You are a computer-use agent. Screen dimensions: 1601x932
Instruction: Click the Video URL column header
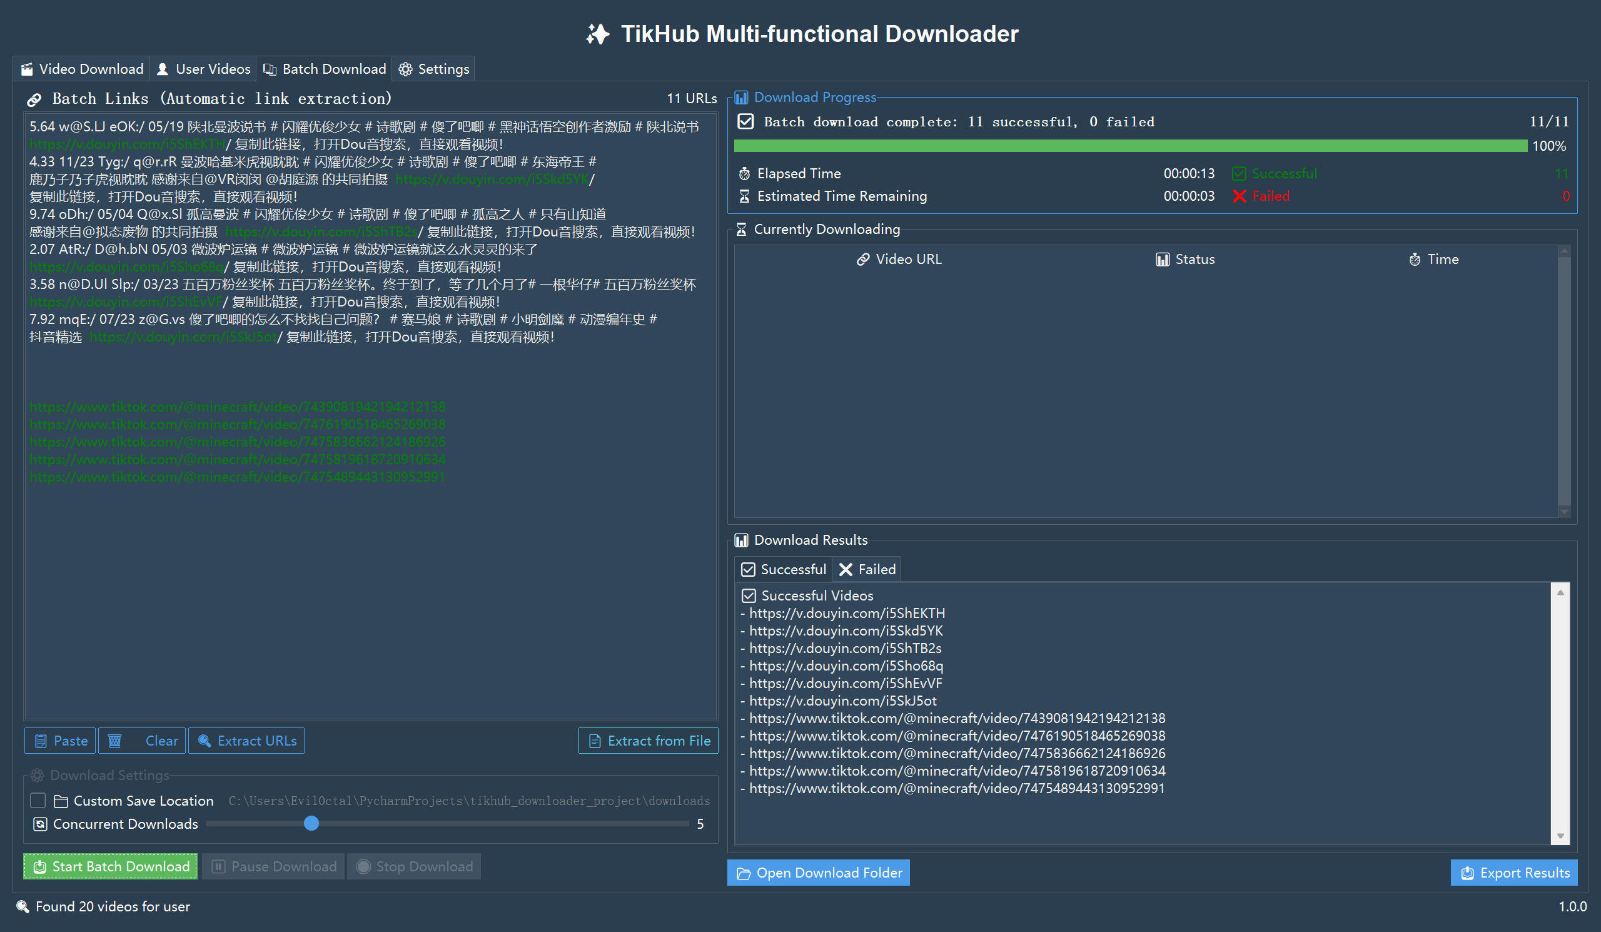pyautogui.click(x=898, y=259)
